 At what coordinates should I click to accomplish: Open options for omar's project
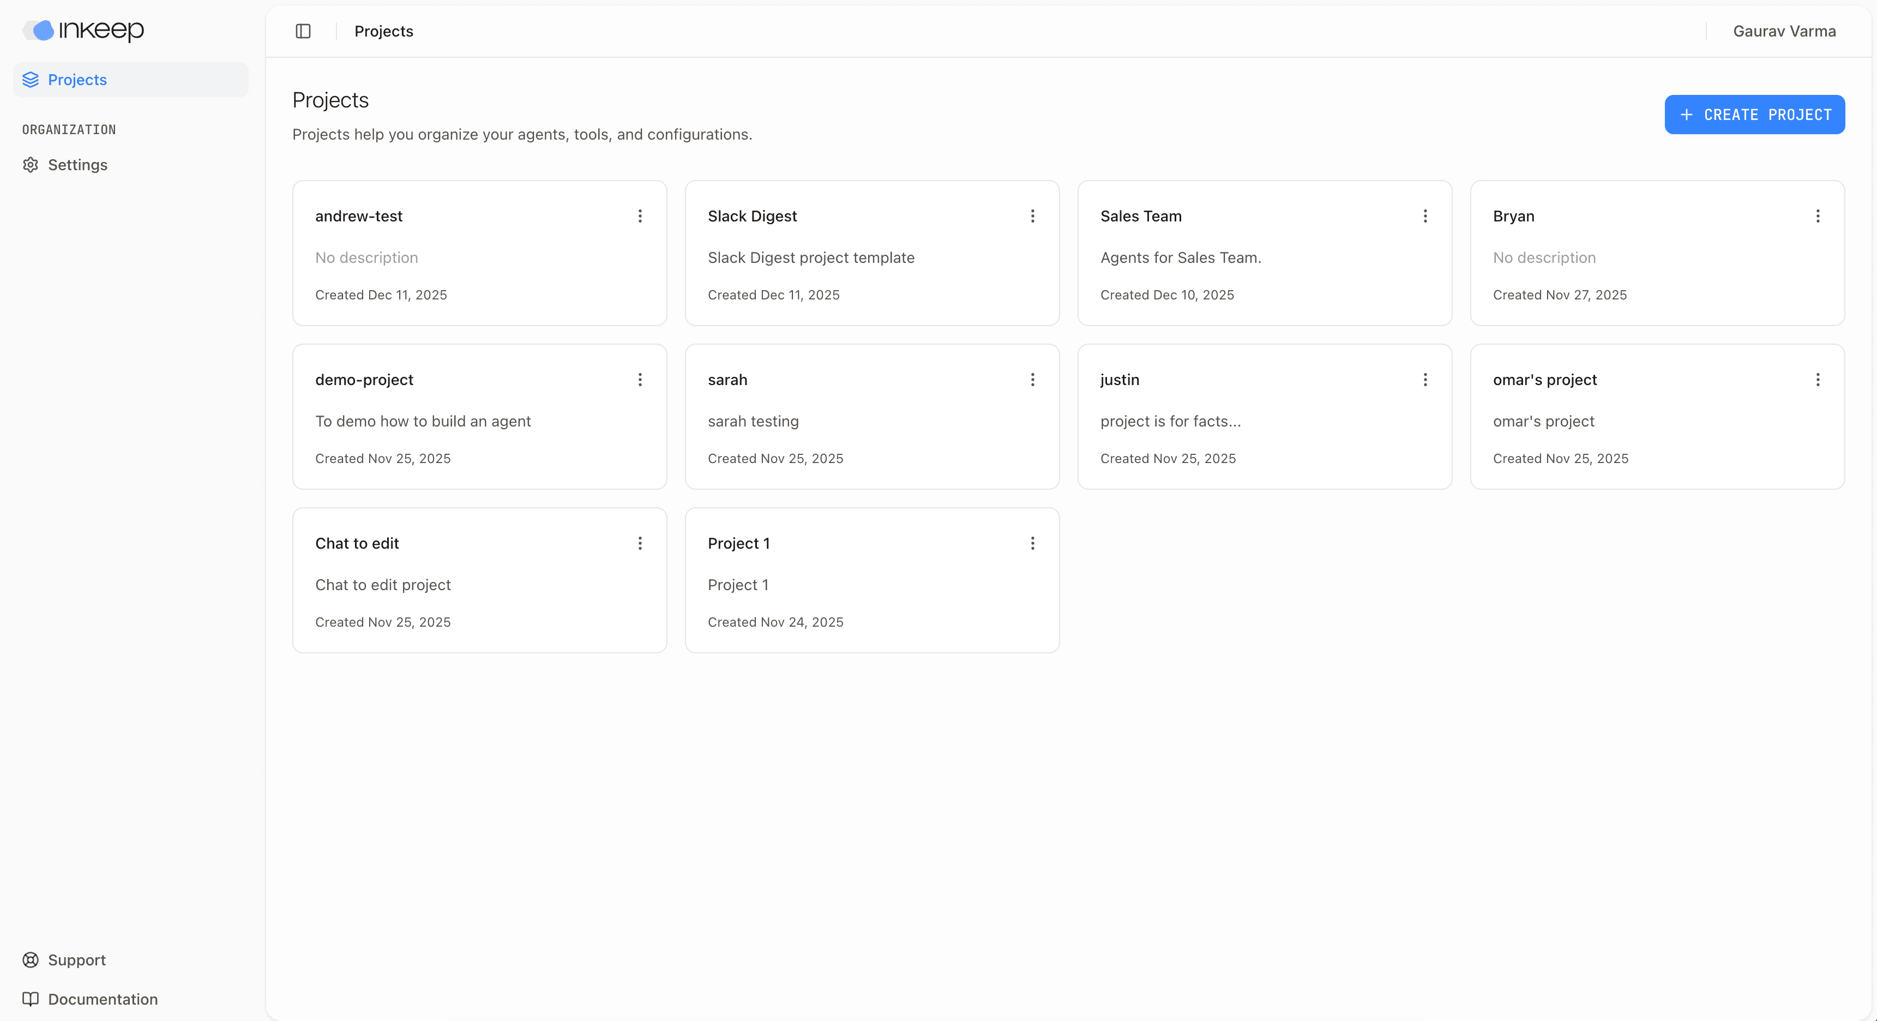coord(1818,380)
